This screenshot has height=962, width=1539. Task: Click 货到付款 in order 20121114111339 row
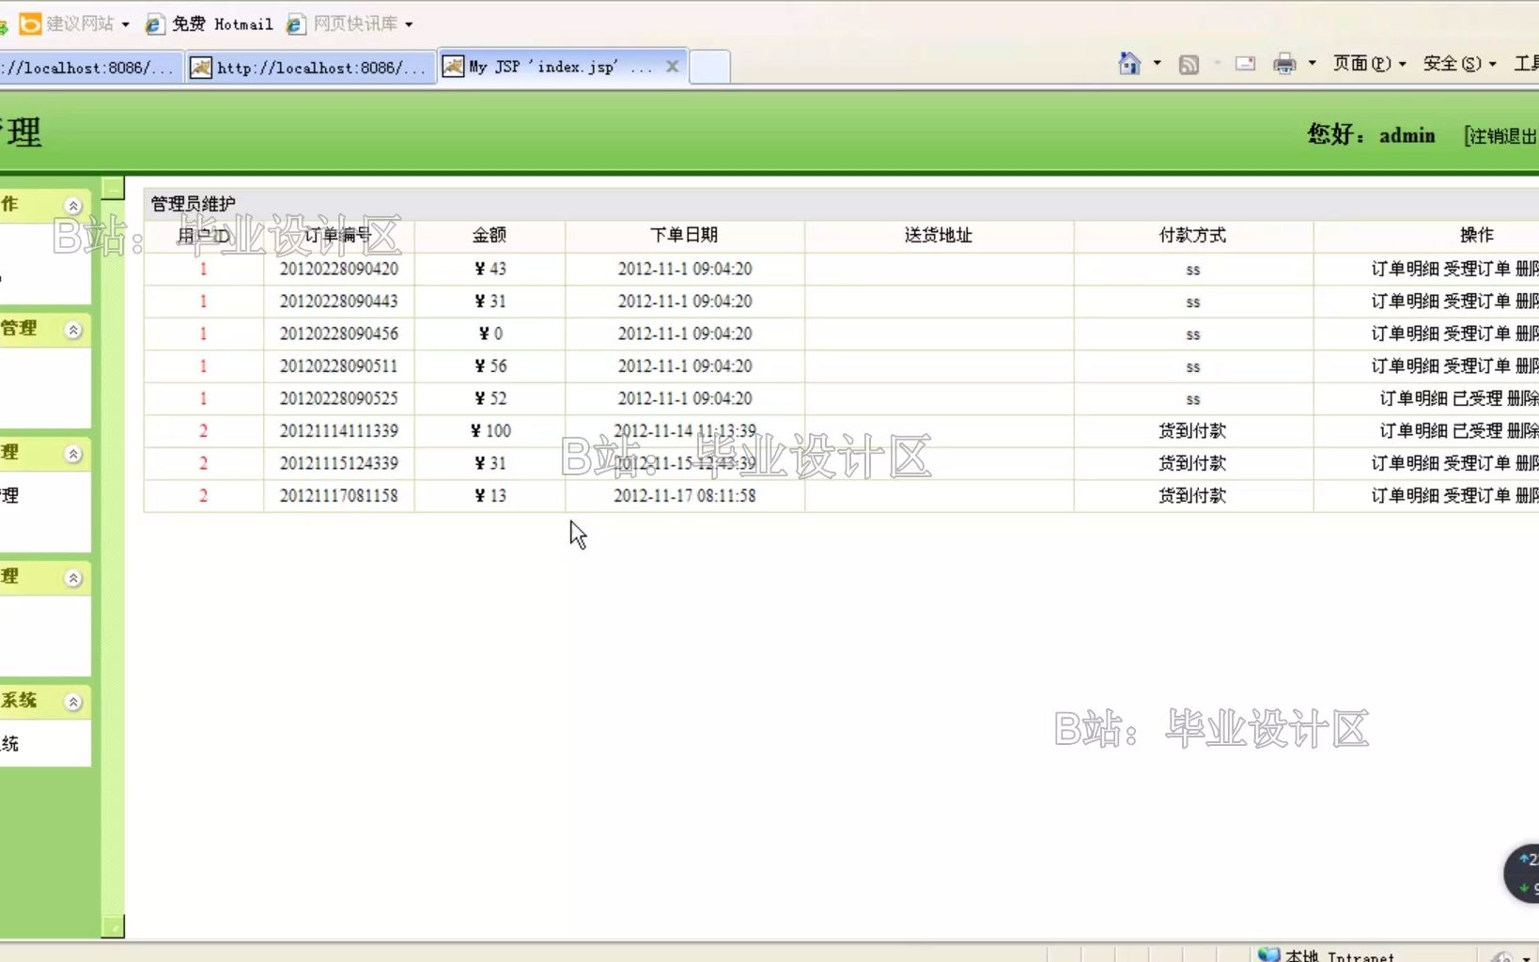(1192, 431)
